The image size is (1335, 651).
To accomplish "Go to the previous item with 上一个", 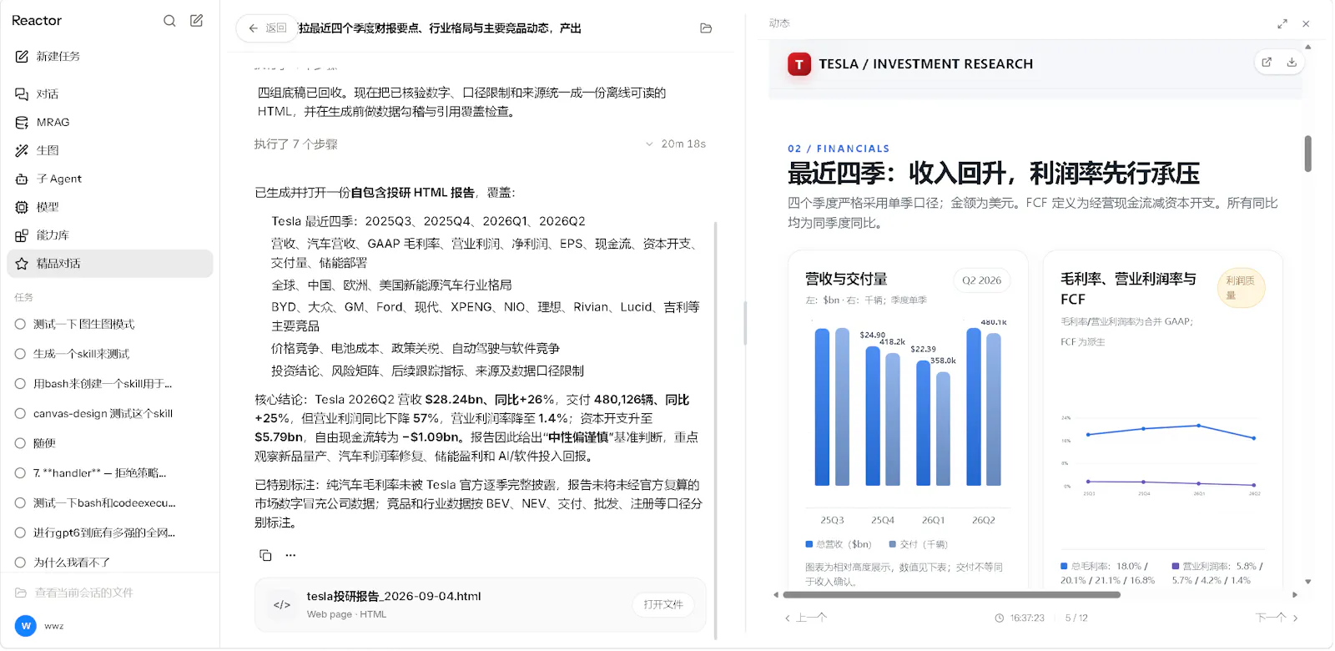I will [x=805, y=618].
